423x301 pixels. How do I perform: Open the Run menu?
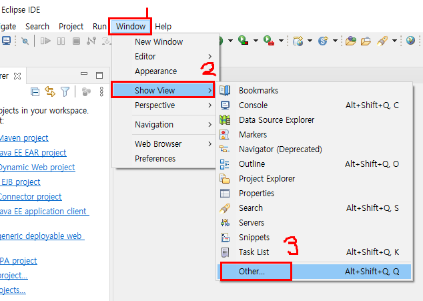pyautogui.click(x=99, y=27)
